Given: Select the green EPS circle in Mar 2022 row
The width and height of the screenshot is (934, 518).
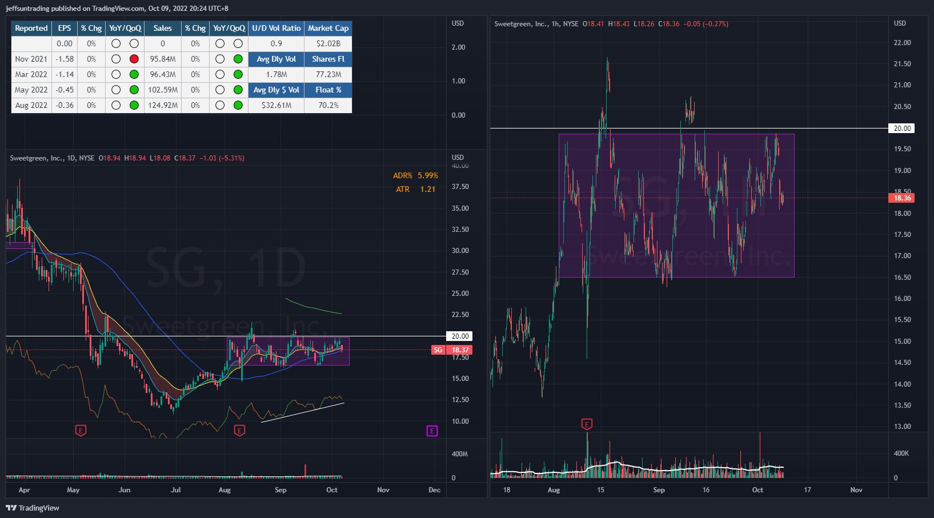Looking at the screenshot, I should pos(134,74).
